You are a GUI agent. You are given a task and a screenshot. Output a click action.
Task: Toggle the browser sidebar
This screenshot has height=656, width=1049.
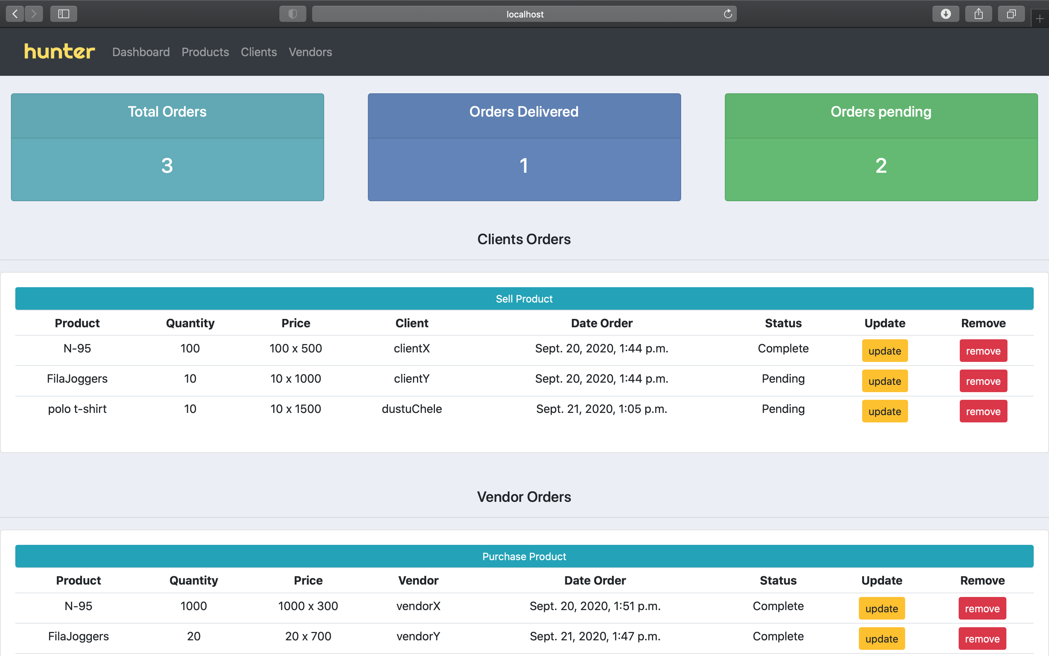[x=63, y=13]
